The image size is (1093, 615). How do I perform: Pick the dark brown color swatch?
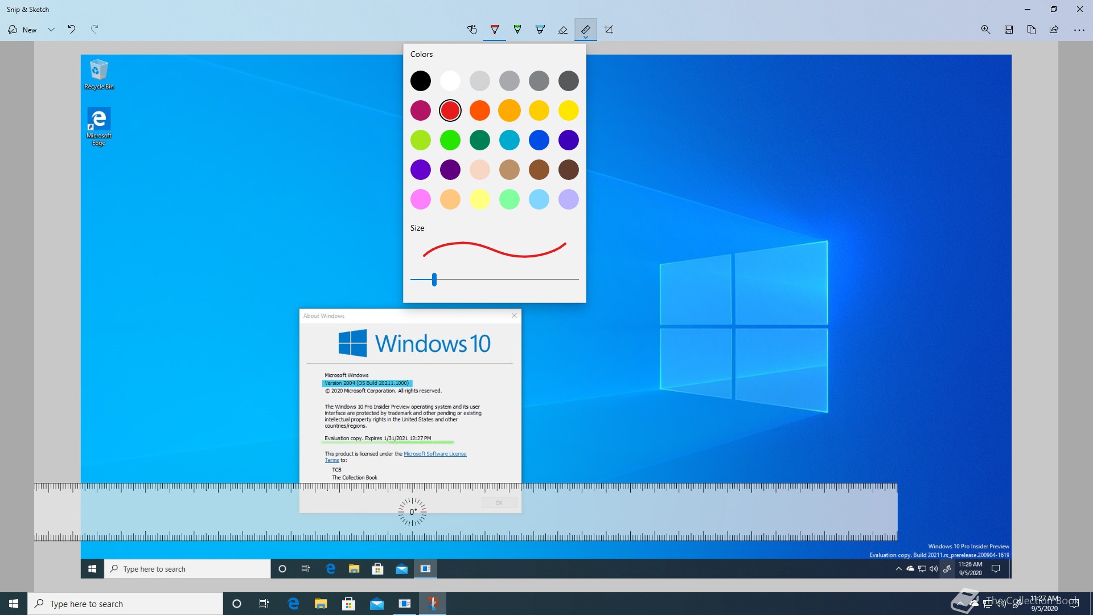pos(569,170)
